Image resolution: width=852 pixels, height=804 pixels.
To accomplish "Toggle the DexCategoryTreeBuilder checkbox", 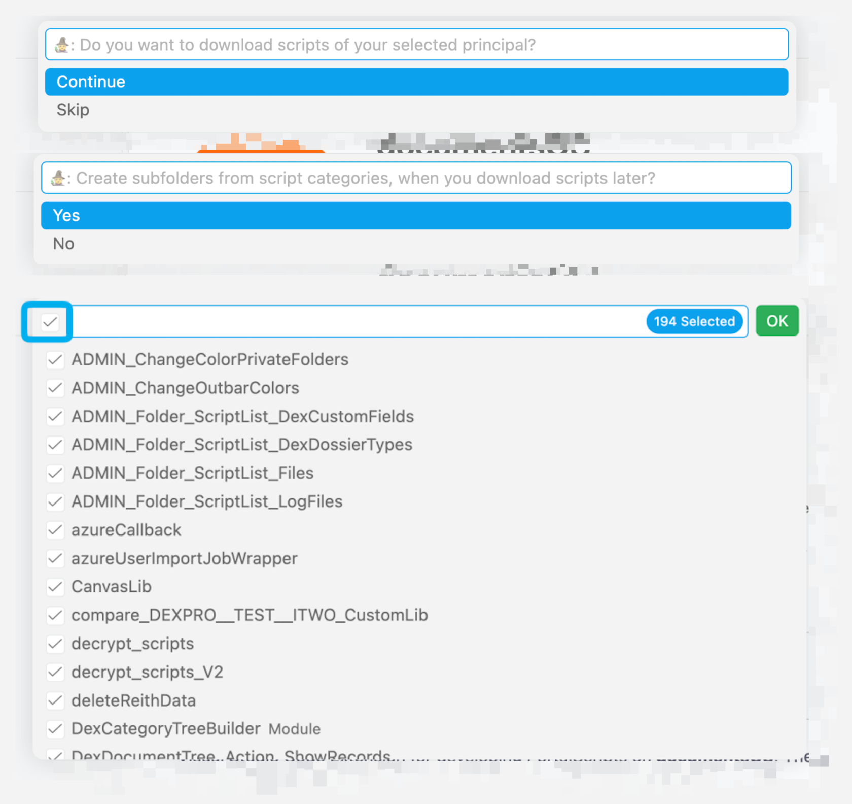I will click(55, 729).
